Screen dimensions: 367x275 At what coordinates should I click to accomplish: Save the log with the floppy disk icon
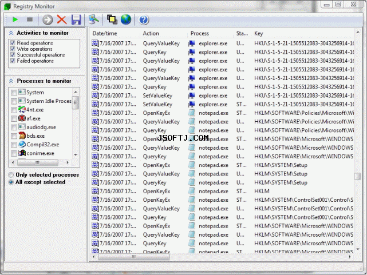tap(76, 19)
